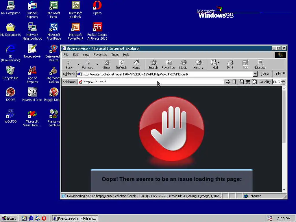Select the Age of Empires icon
Screen dimensions: 296x222
point(32,75)
